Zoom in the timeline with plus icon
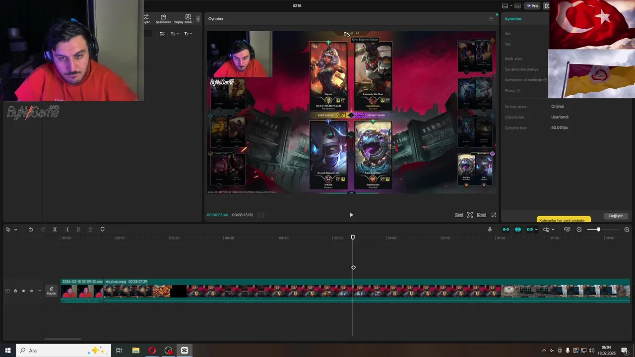This screenshot has height=357, width=635. pos(627,230)
